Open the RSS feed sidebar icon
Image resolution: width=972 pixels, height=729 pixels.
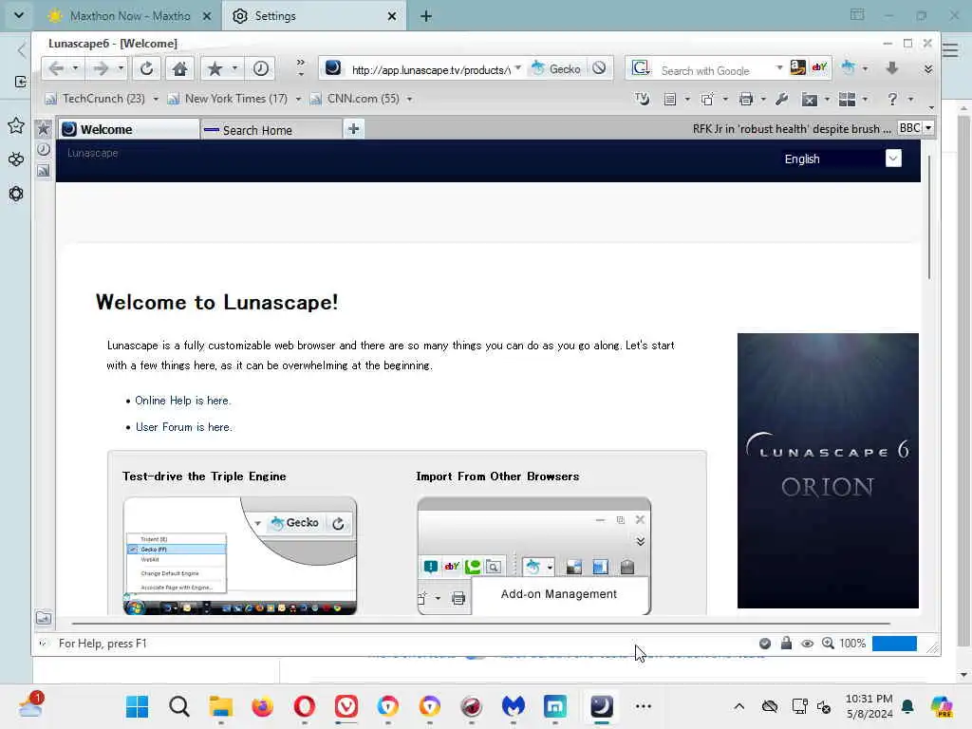[x=44, y=170]
